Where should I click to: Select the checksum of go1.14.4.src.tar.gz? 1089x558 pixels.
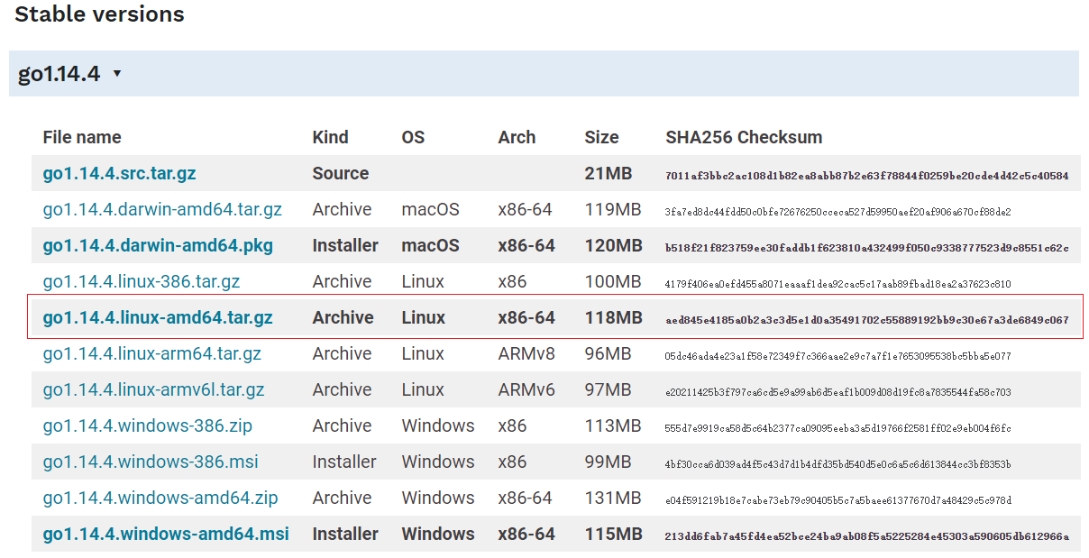click(x=867, y=176)
